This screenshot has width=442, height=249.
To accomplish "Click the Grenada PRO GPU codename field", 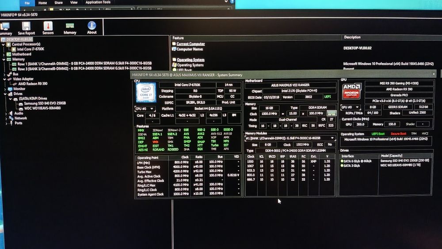I will [x=399, y=96].
